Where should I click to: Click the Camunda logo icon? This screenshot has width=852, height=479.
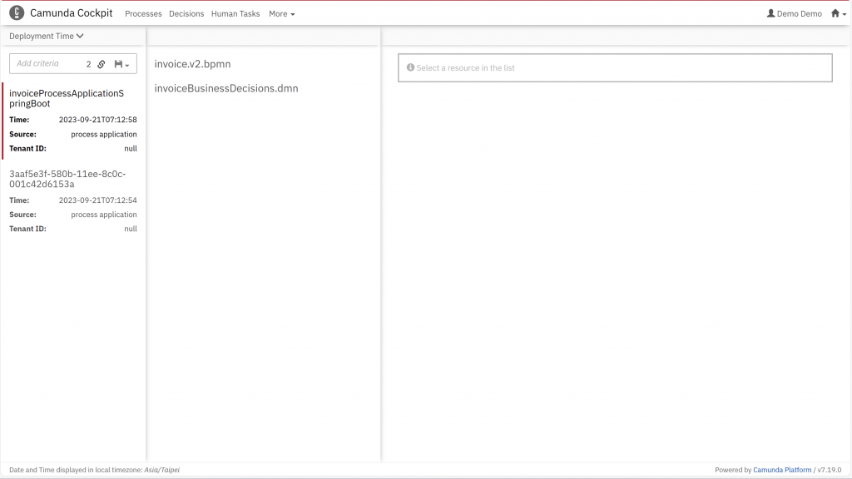[x=17, y=13]
